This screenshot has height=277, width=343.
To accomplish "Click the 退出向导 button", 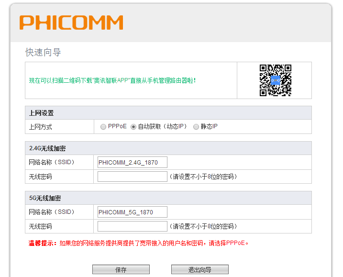I will pos(200,269).
